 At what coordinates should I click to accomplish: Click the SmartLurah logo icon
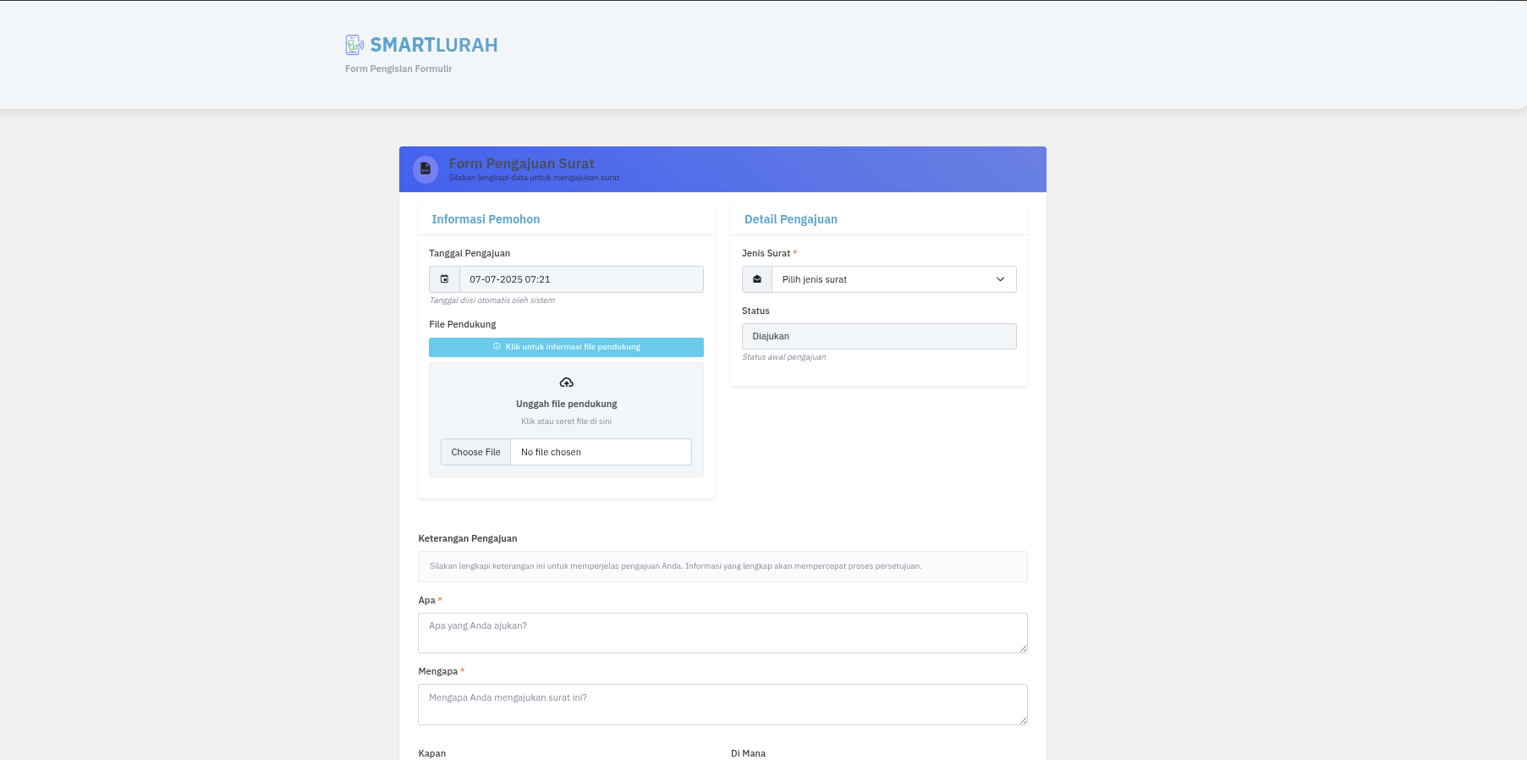coord(354,45)
